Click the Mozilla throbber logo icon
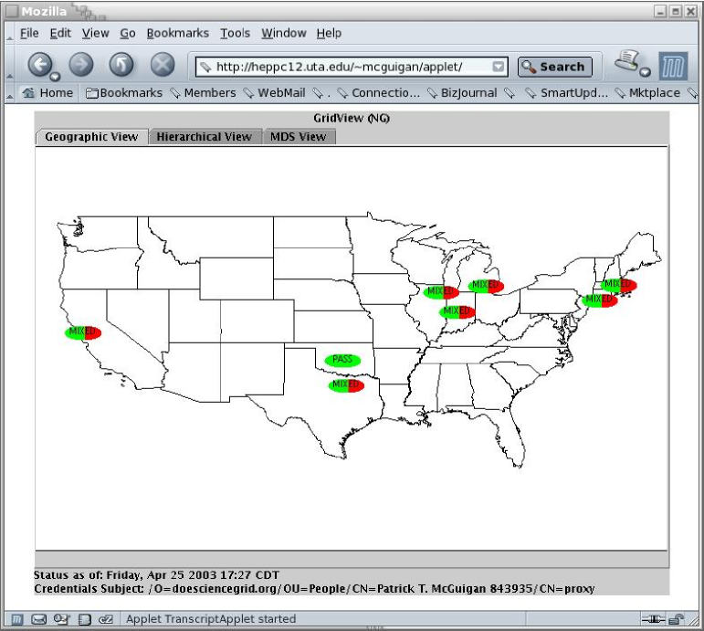The height and width of the screenshot is (631, 704). tap(673, 66)
